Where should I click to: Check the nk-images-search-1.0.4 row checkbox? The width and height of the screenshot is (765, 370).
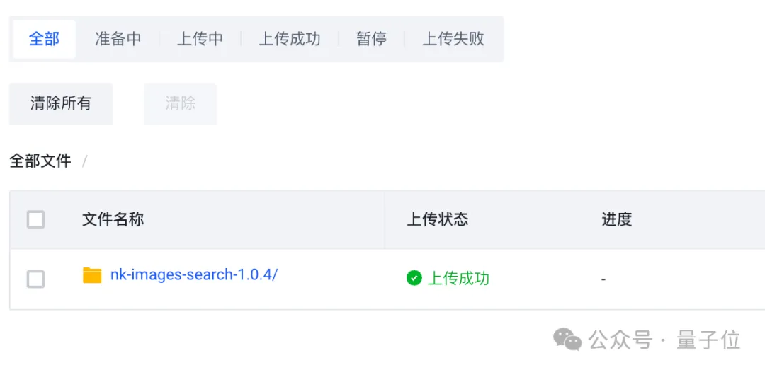(x=35, y=279)
